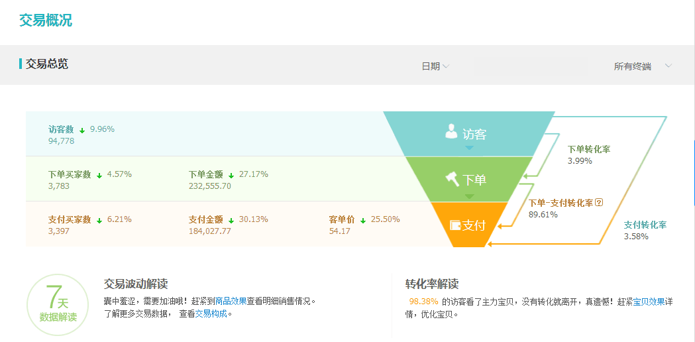Click down arrow next to 支付买家数
Screen dimensions: 695x342
tap(99, 221)
